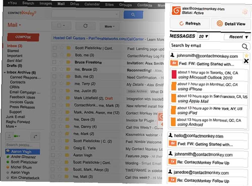Open the select-all checkbox dropdown
252x186 pixels.
(x=61, y=26)
